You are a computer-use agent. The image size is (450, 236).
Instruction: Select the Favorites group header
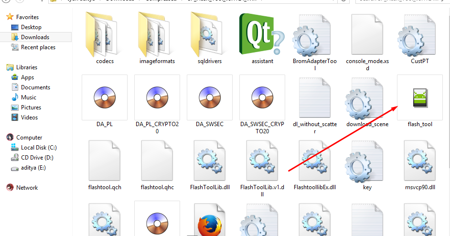click(27, 17)
